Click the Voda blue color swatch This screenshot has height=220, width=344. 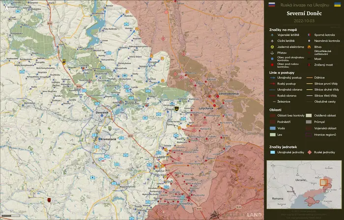coord(272,128)
